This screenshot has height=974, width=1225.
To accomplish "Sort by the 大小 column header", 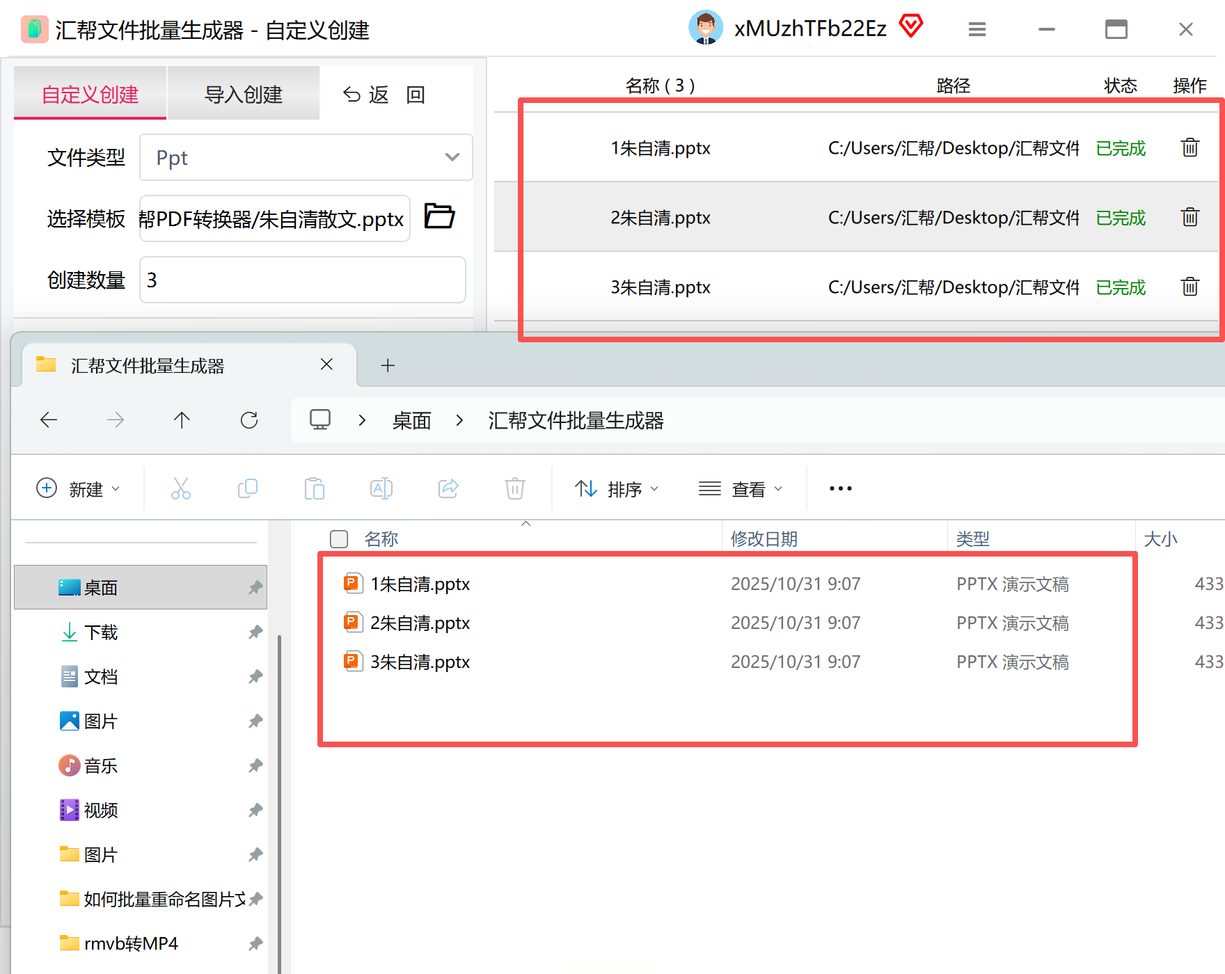I will point(1160,539).
